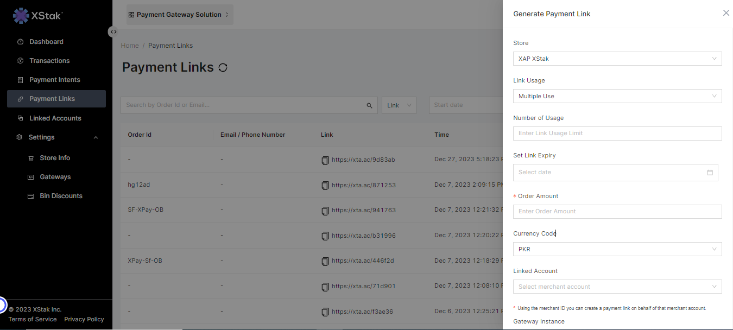This screenshot has height=330, width=733.
Task: Open the Privacy Policy link
Action: click(84, 319)
